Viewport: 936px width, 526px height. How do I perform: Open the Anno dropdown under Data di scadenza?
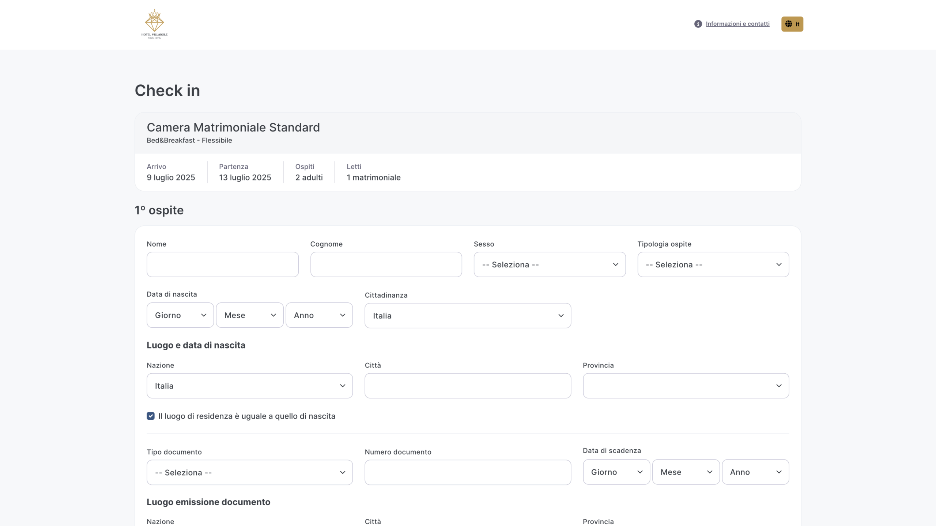[755, 472]
